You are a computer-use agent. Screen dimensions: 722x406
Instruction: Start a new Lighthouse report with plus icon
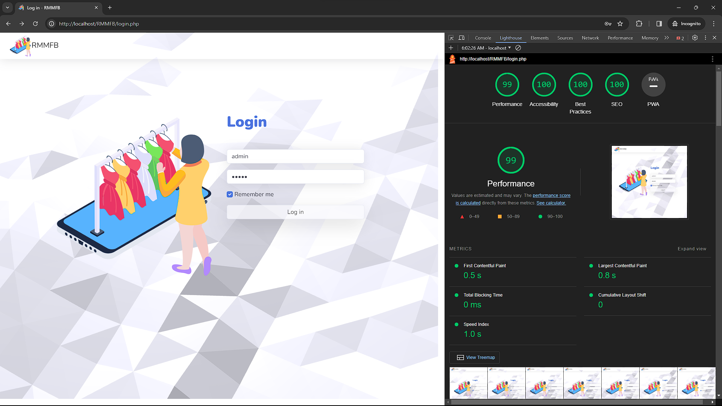(451, 48)
